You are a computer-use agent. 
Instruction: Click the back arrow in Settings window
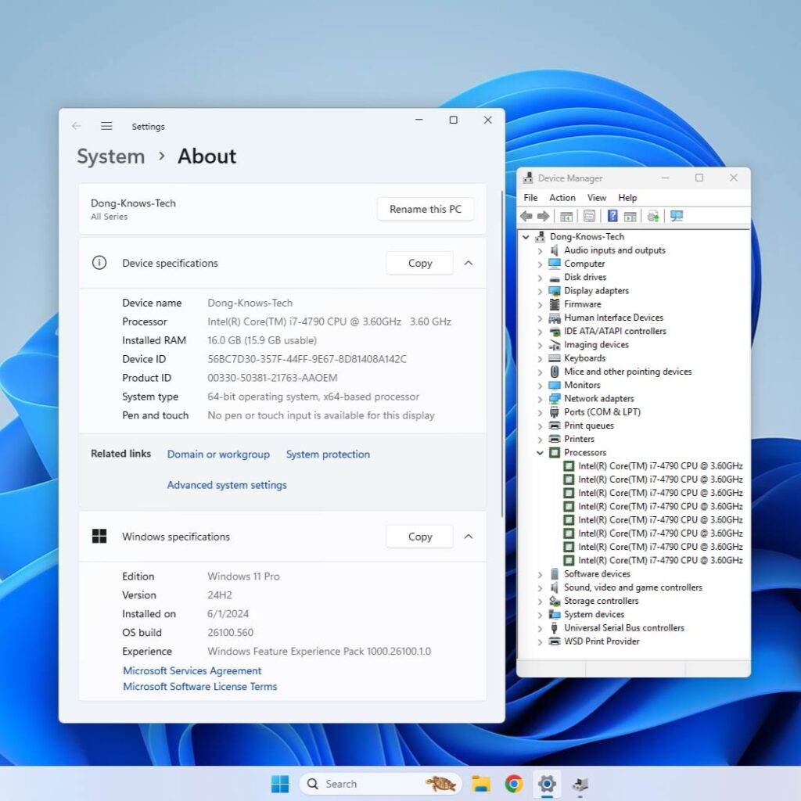(x=77, y=126)
